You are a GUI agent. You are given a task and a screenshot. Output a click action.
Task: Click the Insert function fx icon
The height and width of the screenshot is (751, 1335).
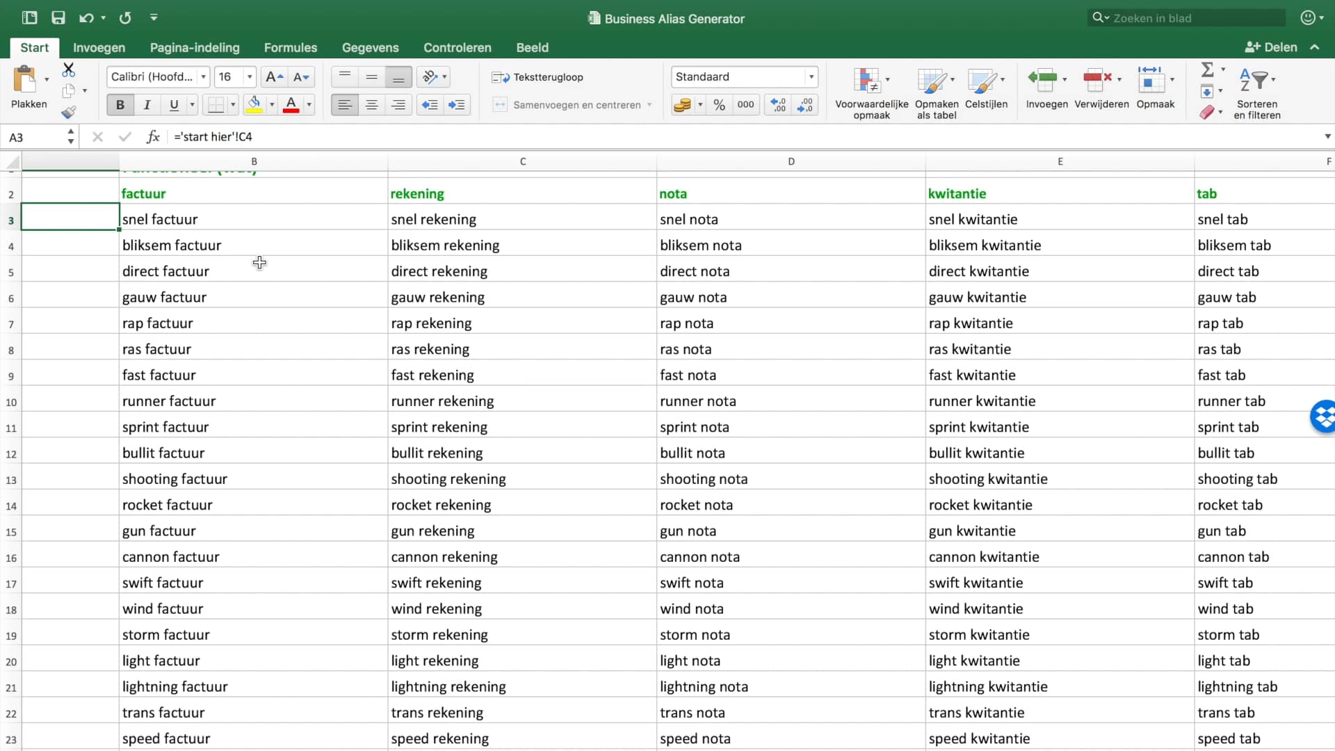[153, 137]
